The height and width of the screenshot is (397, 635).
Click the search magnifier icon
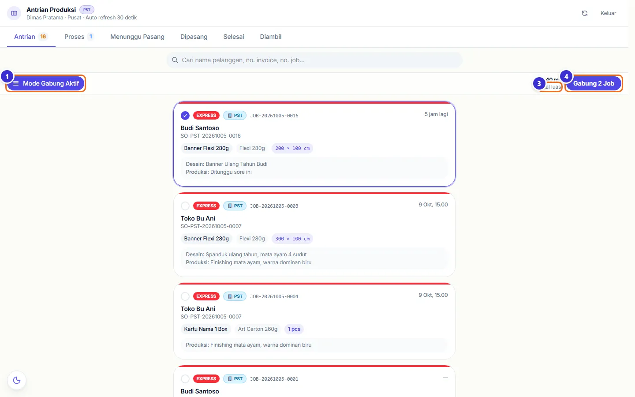tap(175, 60)
